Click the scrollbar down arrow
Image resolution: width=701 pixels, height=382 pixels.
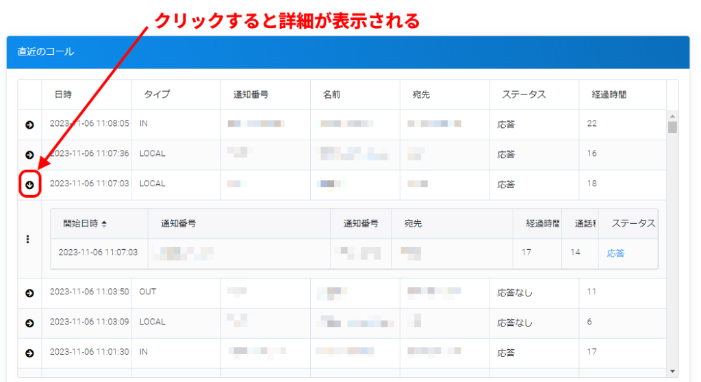click(672, 371)
